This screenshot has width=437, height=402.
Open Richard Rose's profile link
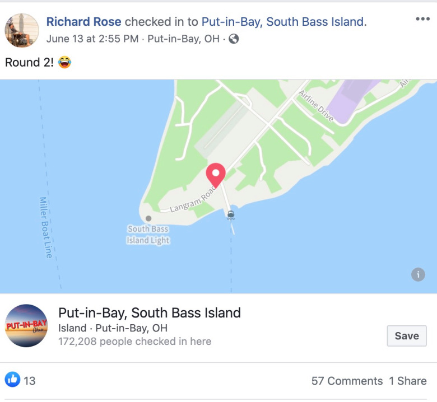(83, 22)
